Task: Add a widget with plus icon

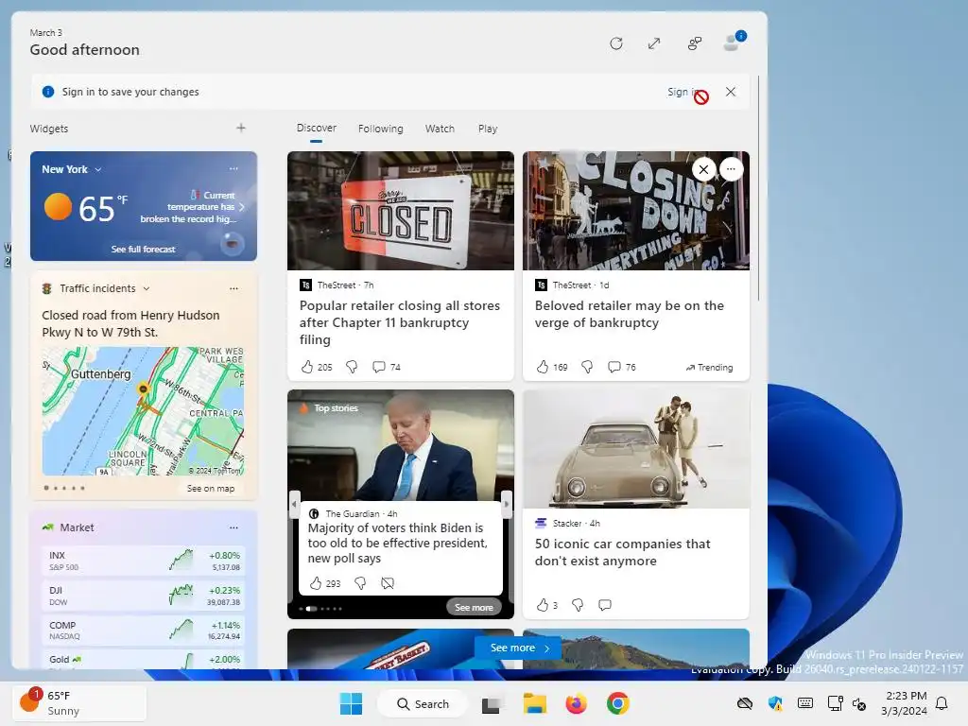Action: click(241, 128)
